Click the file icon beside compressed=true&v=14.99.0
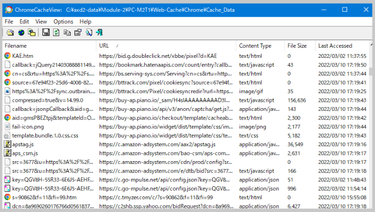This screenshot has height=212, width=375. [7, 100]
